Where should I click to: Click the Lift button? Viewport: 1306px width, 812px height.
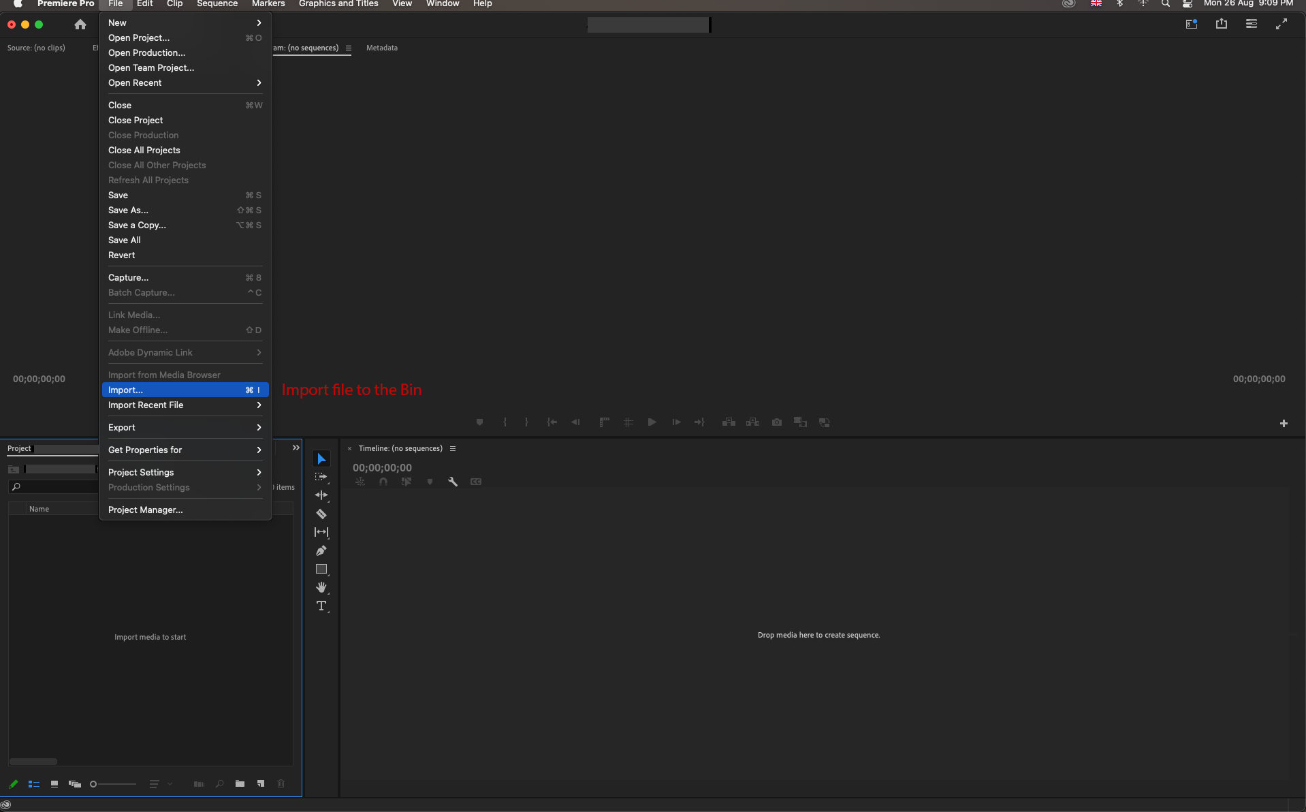tap(729, 422)
